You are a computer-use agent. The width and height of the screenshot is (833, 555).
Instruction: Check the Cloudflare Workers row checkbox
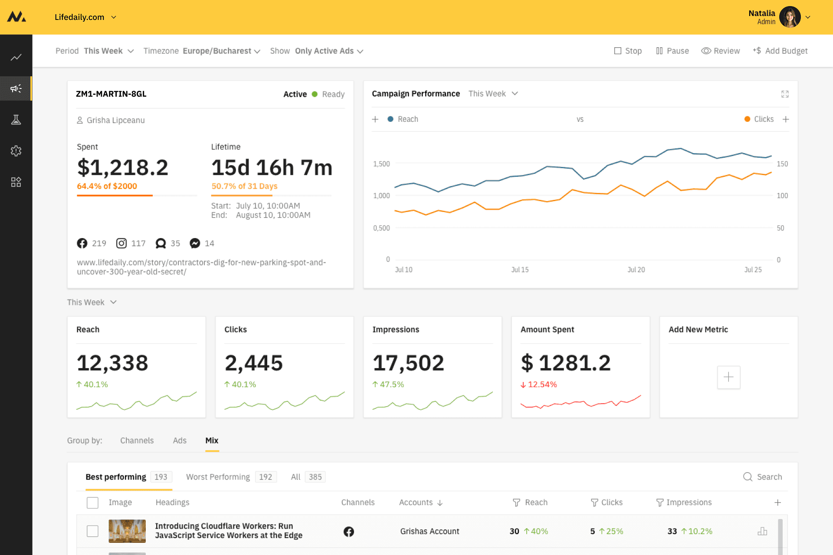click(x=92, y=531)
